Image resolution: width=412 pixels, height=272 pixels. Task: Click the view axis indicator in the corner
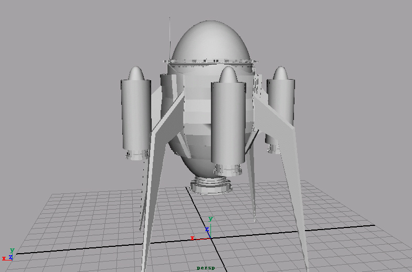pos(8,254)
